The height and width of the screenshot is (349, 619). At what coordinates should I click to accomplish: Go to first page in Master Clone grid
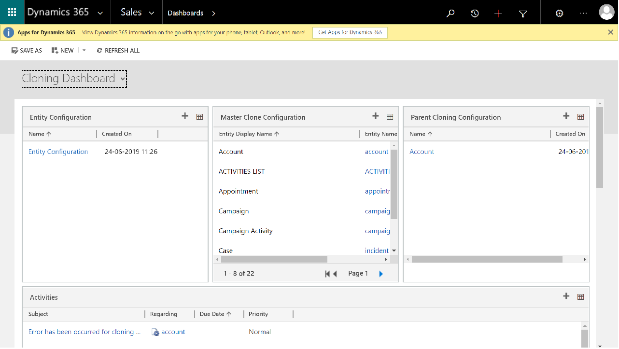click(327, 274)
